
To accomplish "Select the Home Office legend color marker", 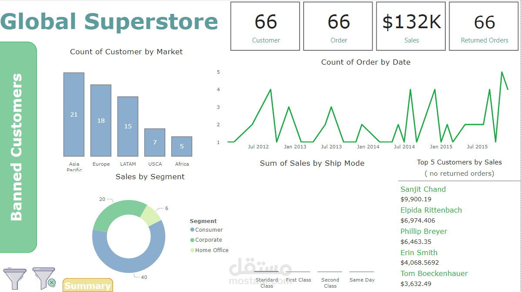I will [x=193, y=250].
